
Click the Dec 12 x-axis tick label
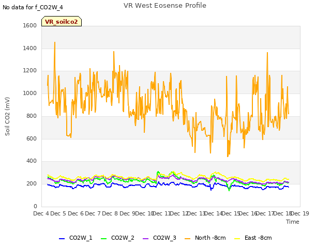179,213
